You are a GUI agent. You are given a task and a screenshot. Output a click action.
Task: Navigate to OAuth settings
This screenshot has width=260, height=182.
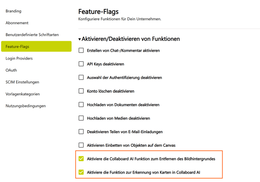[11, 70]
